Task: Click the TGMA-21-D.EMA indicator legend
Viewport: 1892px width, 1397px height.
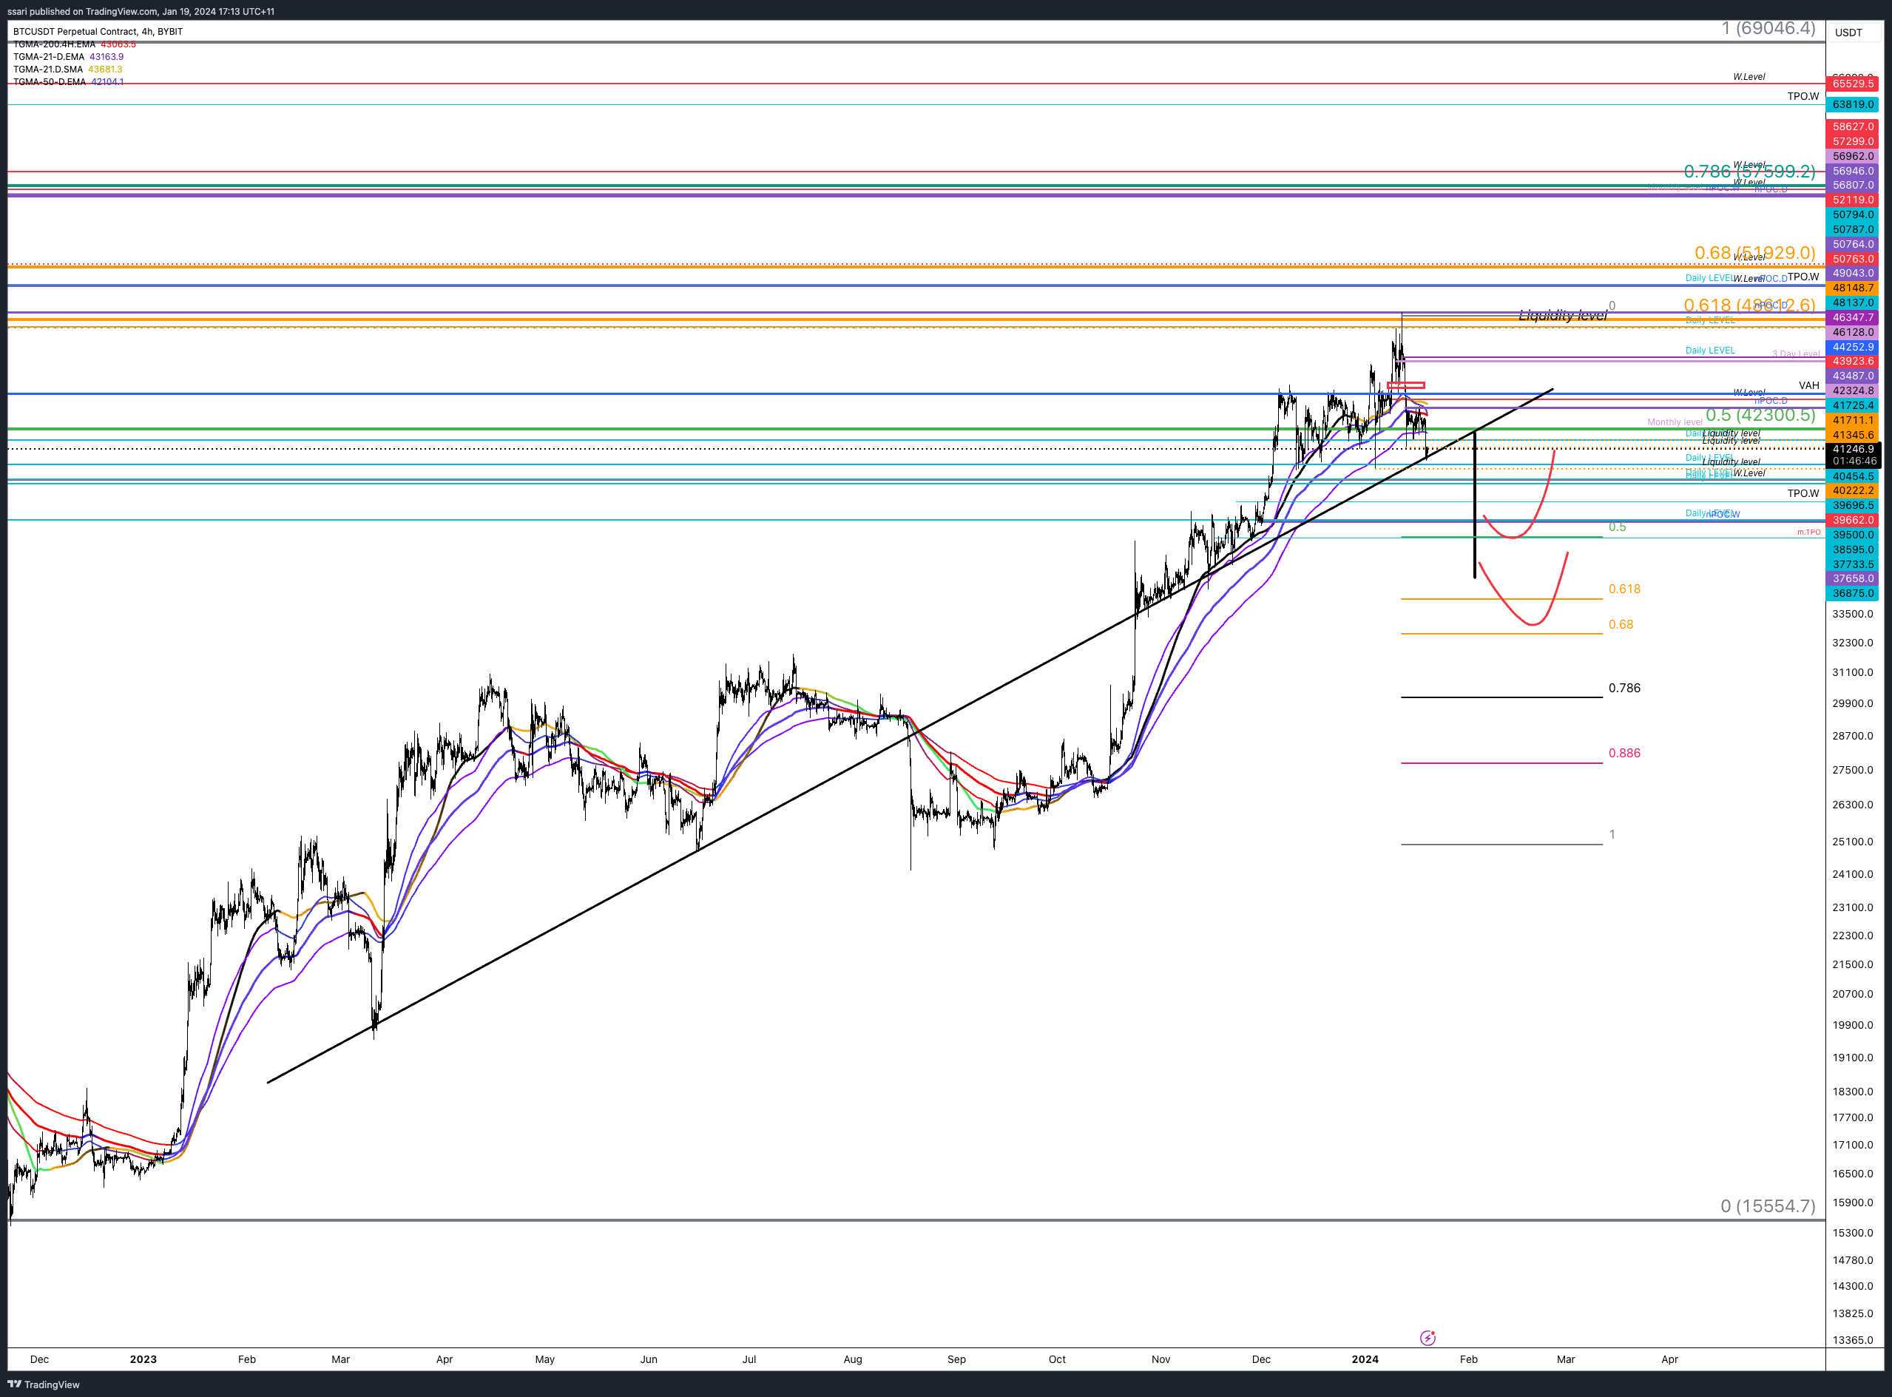Action: tap(67, 57)
